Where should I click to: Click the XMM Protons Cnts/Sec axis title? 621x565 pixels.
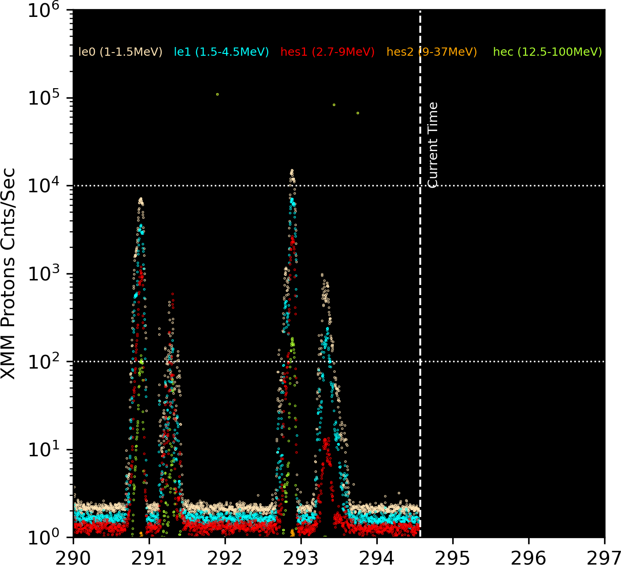9,274
